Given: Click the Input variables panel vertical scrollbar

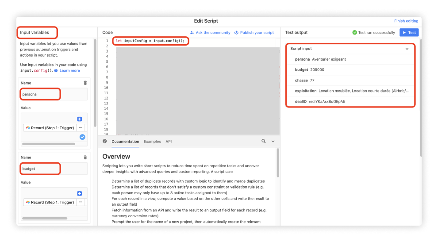Looking at the screenshot, I should tap(95, 83).
